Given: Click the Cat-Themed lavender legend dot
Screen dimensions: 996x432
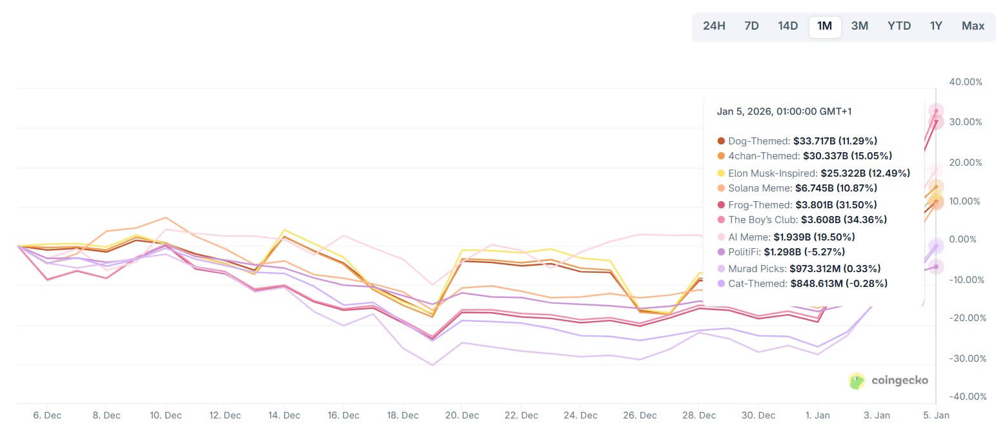Looking at the screenshot, I should coord(721,284).
